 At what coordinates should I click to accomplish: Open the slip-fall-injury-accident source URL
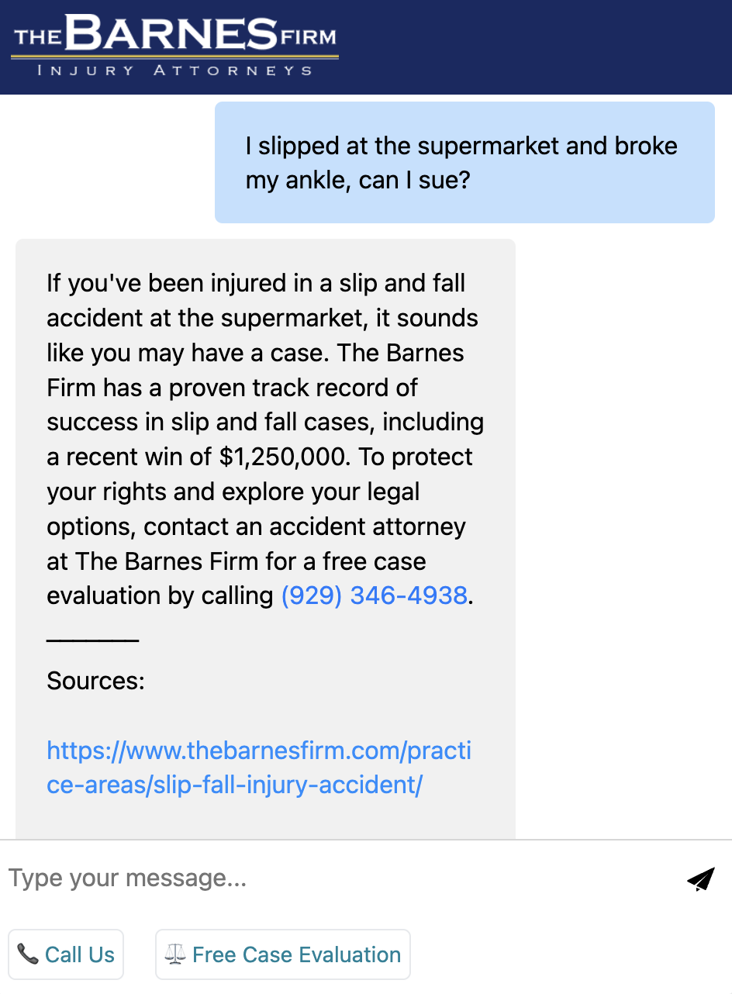click(258, 768)
